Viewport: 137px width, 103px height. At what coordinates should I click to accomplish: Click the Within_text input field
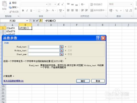pos(44,51)
